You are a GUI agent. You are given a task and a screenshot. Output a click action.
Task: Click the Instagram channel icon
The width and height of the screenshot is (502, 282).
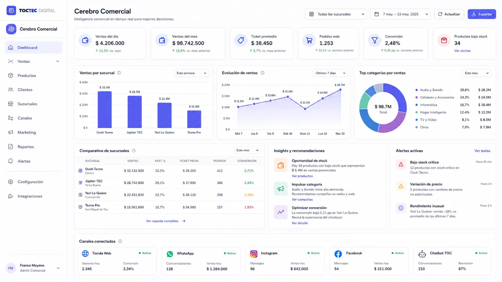[254, 254]
